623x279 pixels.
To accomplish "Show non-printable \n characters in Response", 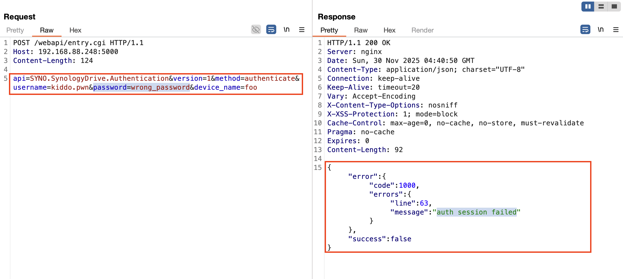I will tap(601, 30).
